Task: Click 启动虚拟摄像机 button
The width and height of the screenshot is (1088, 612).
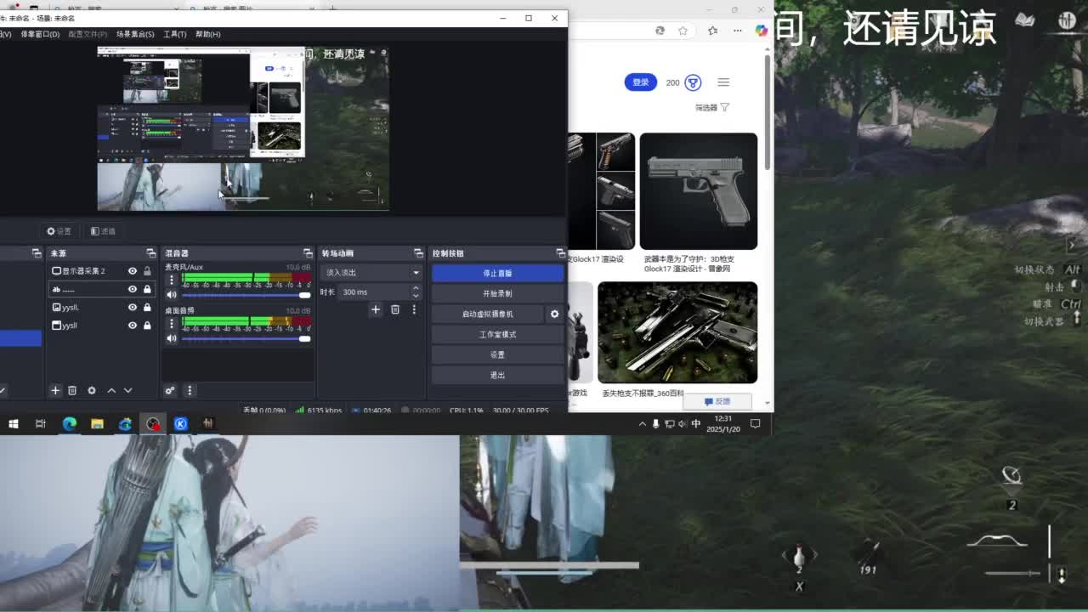Action: [488, 314]
